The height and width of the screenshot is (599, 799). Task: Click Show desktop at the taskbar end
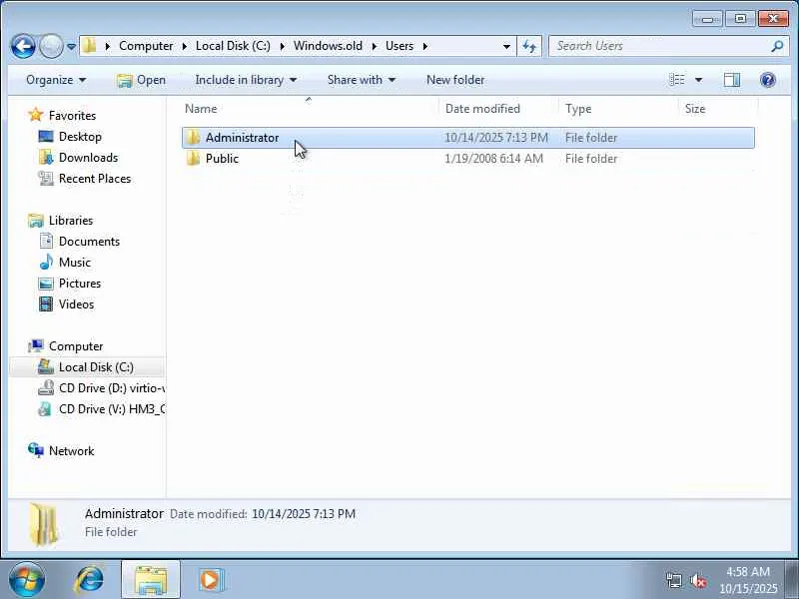pos(792,580)
